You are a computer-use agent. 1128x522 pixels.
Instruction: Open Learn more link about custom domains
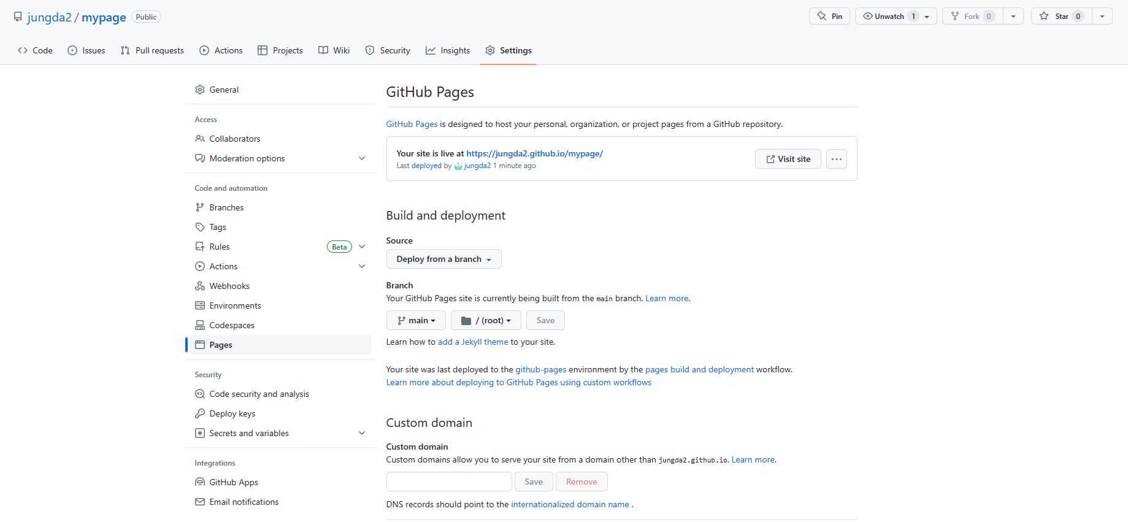[x=753, y=459]
